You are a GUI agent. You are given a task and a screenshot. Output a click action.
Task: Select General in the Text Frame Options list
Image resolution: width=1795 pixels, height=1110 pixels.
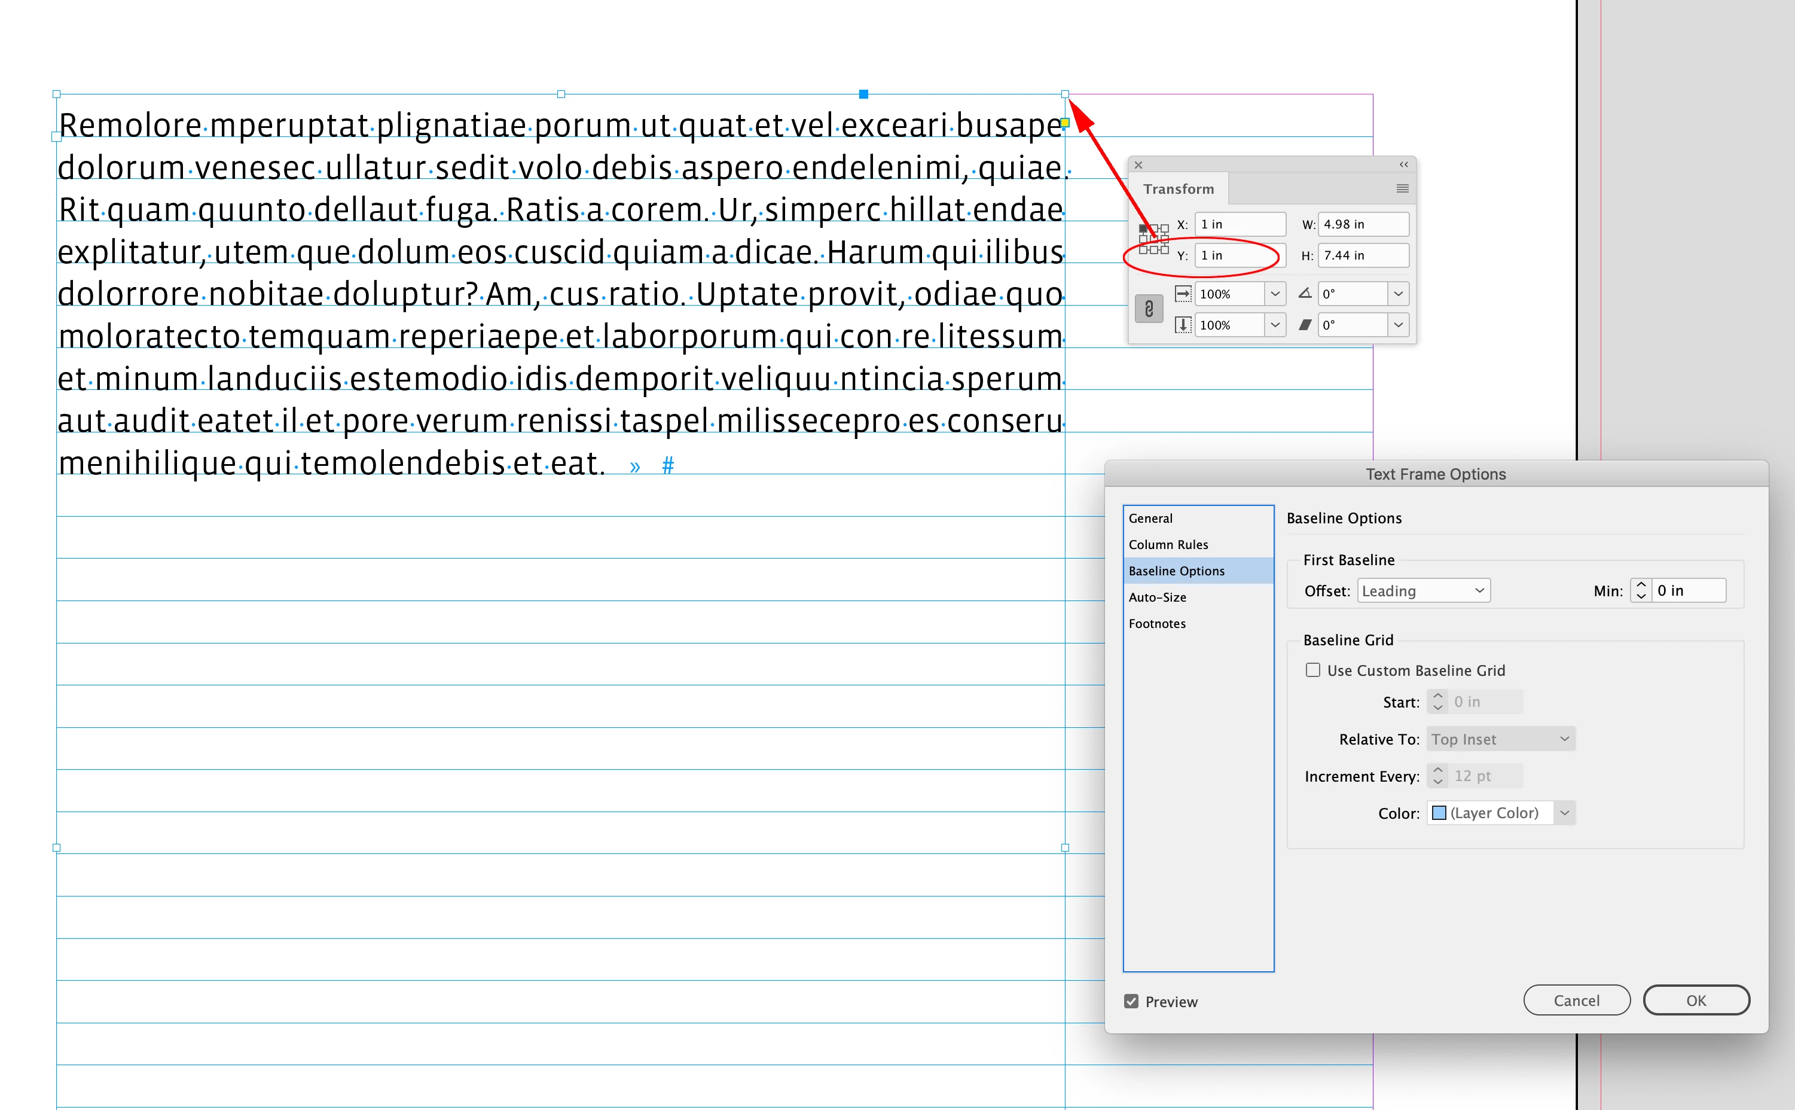pos(1150,519)
